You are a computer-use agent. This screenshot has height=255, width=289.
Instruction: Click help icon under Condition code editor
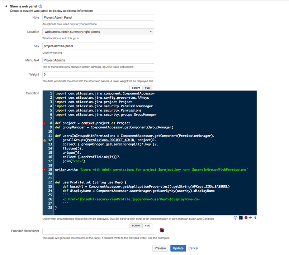(235, 218)
